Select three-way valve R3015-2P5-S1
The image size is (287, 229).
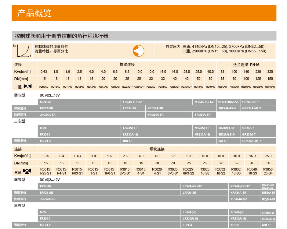point(125,171)
